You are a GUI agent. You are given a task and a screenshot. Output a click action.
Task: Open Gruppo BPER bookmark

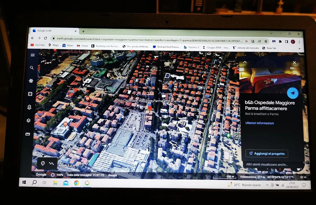(216, 48)
